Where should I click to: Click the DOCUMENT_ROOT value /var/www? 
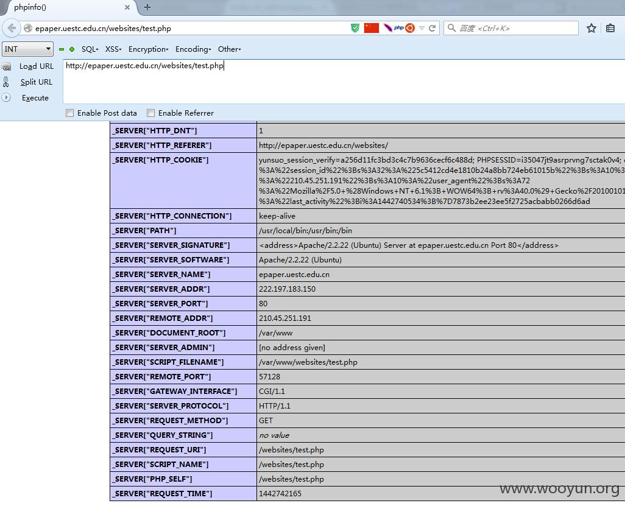pyautogui.click(x=275, y=333)
